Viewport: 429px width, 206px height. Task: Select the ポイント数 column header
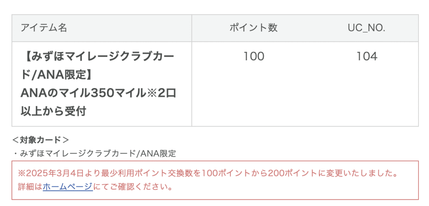pyautogui.click(x=253, y=28)
